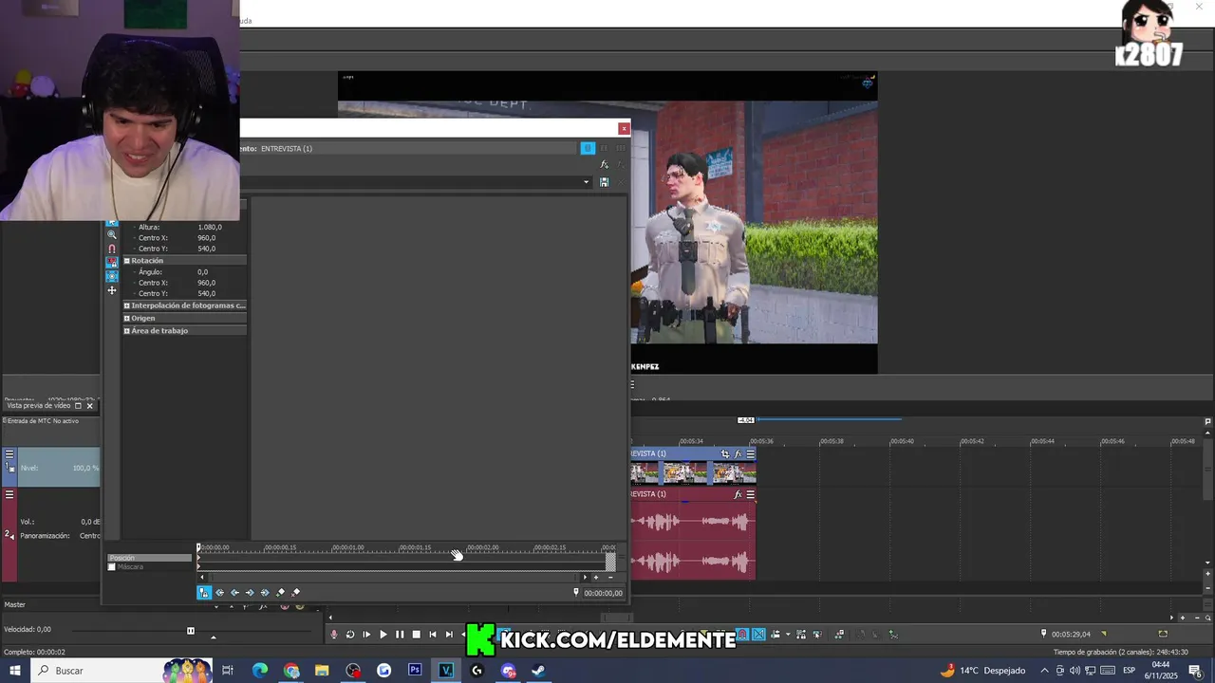Edit the Altura value 1.080,0

click(210, 228)
